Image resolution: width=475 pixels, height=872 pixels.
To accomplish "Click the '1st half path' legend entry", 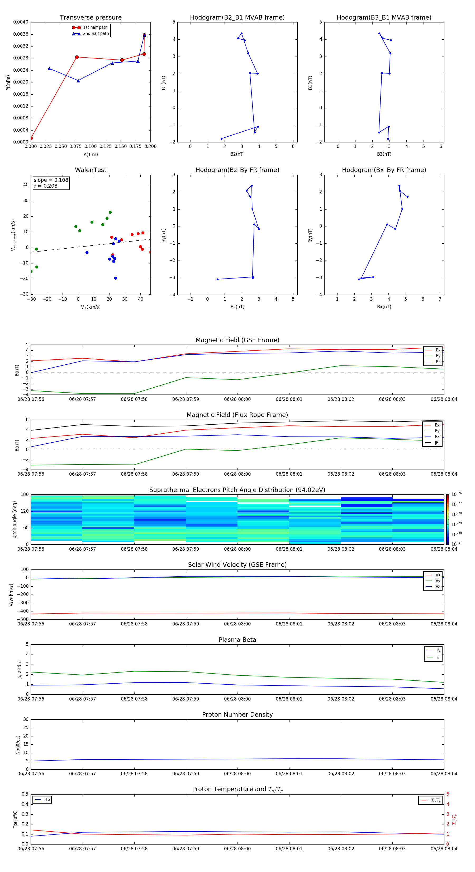I will (90, 27).
